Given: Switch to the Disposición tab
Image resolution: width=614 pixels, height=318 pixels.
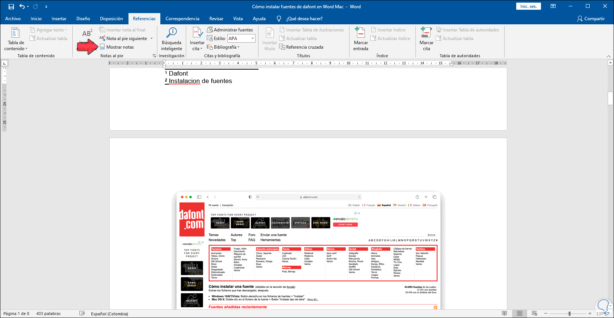Looking at the screenshot, I should coord(111,19).
